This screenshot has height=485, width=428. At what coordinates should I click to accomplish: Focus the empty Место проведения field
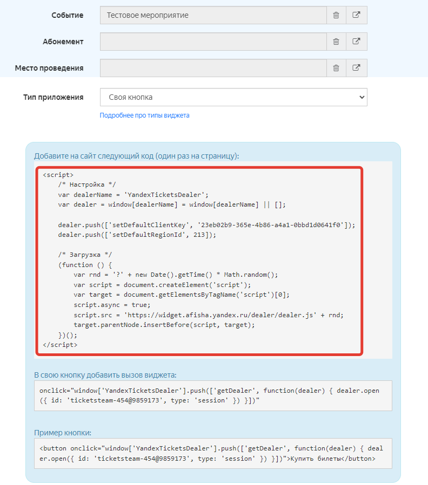point(213,68)
